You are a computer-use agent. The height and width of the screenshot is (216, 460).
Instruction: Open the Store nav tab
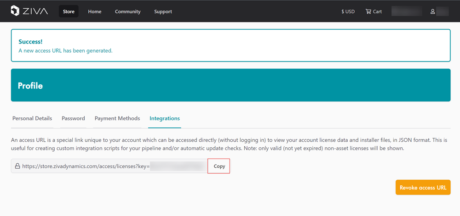pyautogui.click(x=69, y=11)
